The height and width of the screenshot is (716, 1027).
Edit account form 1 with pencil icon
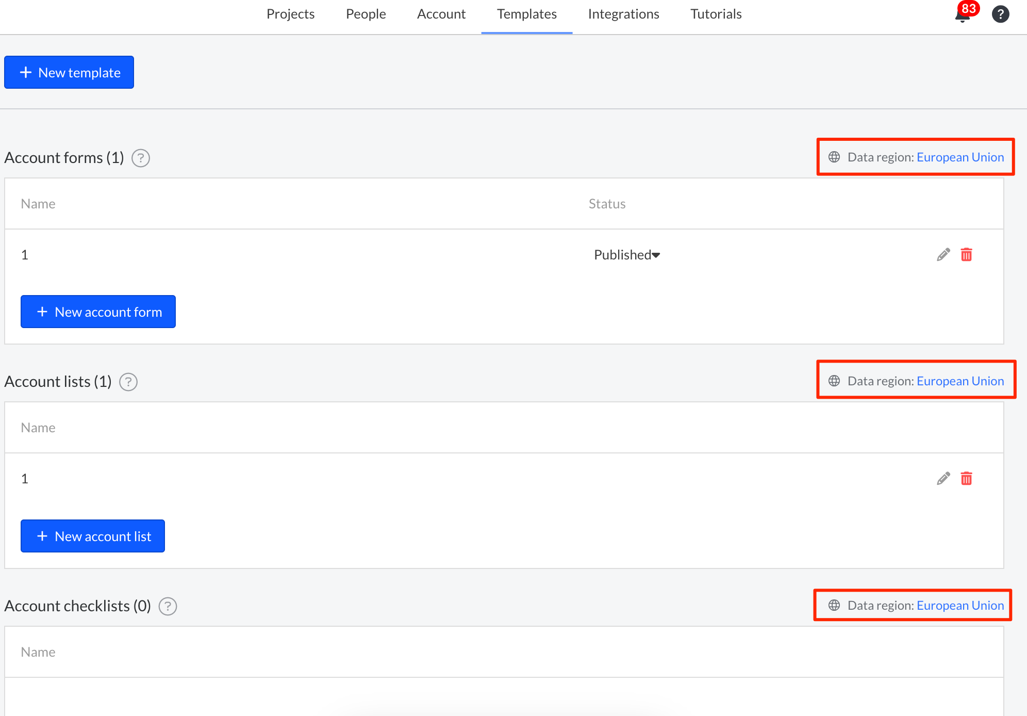tap(943, 255)
